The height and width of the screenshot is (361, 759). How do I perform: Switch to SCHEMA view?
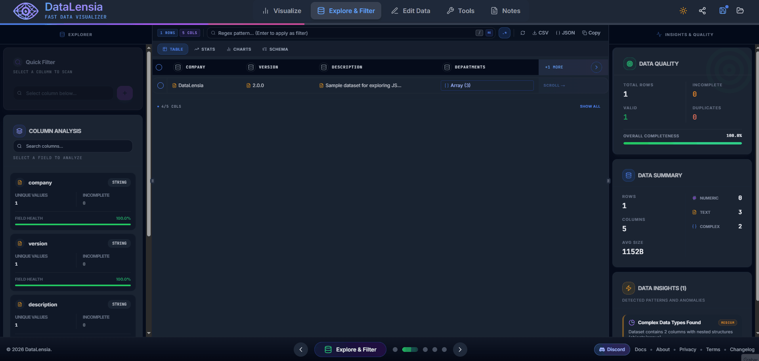[x=275, y=49]
